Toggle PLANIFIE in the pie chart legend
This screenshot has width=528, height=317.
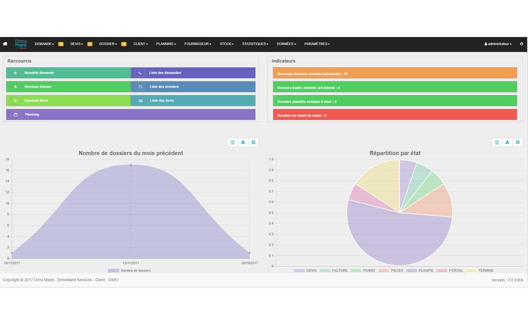420,270
